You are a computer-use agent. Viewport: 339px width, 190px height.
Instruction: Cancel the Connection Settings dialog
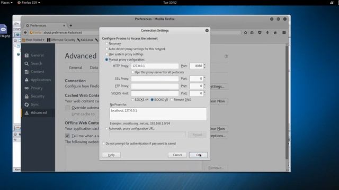(x=177, y=155)
